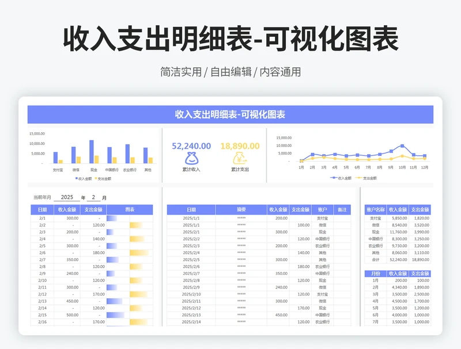Select the year field showing 2025
This screenshot has width=461, height=349.
click(67, 197)
